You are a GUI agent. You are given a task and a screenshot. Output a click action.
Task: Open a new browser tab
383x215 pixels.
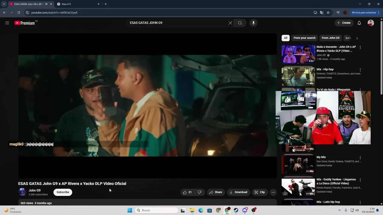(106, 4)
